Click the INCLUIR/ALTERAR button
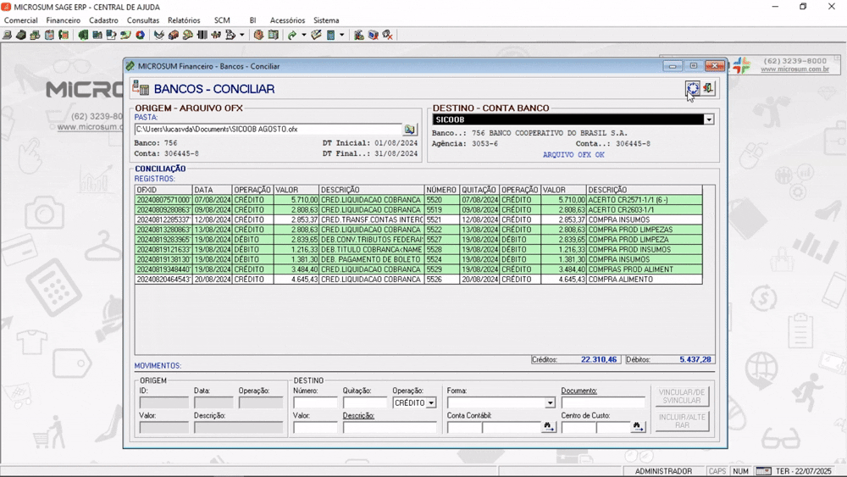The width and height of the screenshot is (847, 477). pyautogui.click(x=682, y=421)
